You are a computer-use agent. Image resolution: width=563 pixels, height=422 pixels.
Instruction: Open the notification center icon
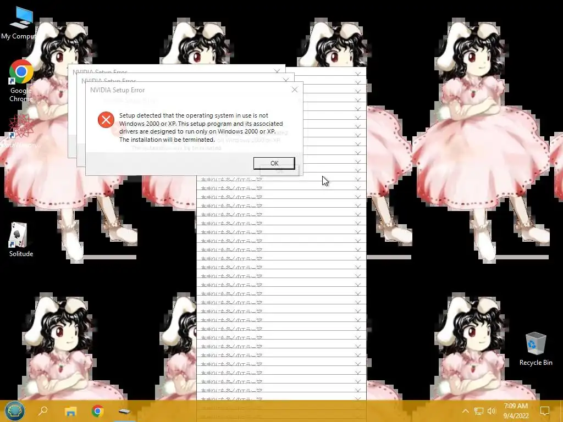coord(545,411)
